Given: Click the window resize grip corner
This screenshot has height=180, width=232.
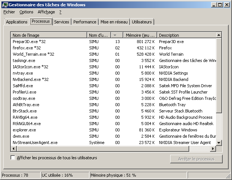Looking at the screenshot, I should [228, 176].
